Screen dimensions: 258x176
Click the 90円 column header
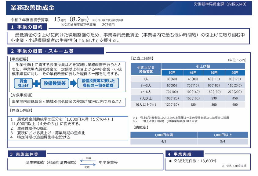(x=234, y=72)
